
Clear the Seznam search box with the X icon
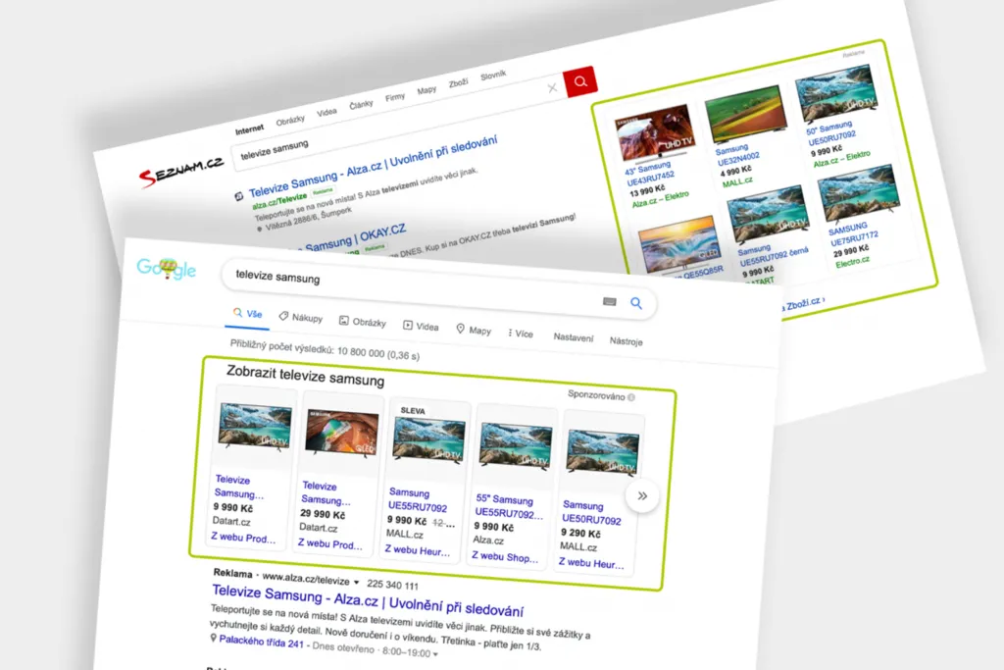click(x=552, y=87)
